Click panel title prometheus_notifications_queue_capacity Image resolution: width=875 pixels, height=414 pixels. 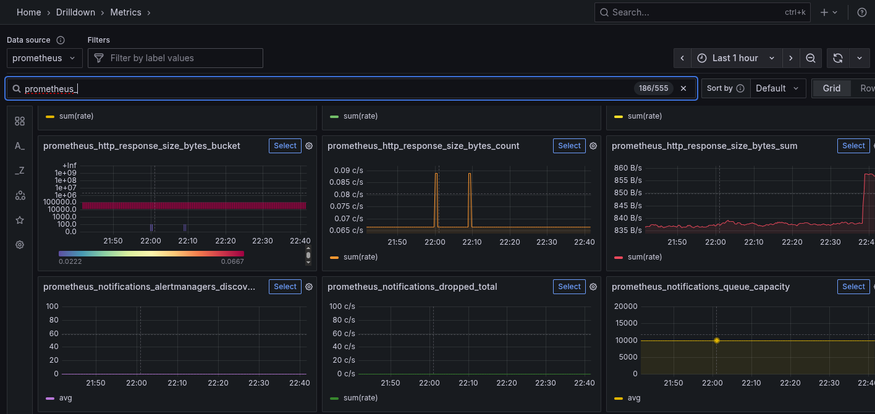click(x=701, y=287)
